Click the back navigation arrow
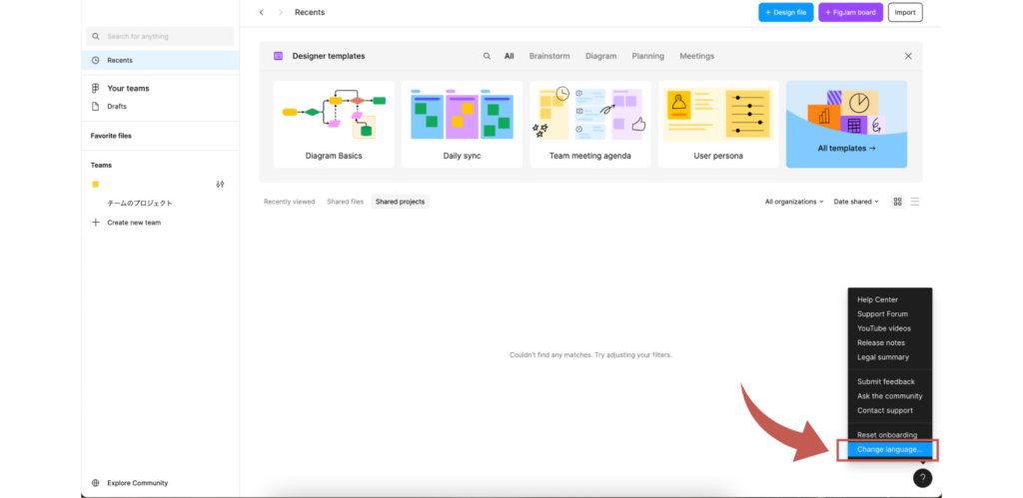 [x=262, y=12]
